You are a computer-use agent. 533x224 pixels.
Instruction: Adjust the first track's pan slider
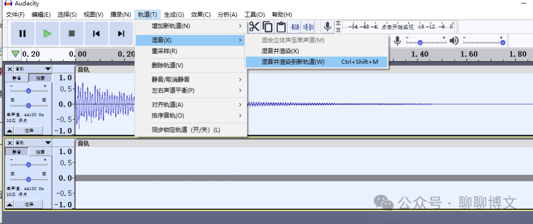(29, 105)
